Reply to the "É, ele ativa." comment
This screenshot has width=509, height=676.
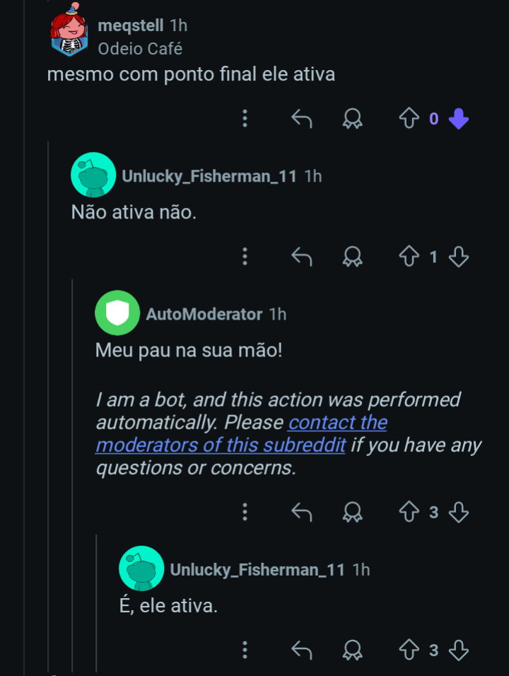coord(302,650)
